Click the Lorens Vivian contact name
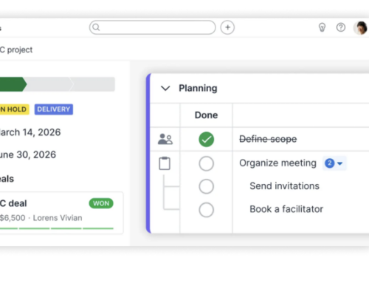The width and height of the screenshot is (369, 283). click(58, 218)
